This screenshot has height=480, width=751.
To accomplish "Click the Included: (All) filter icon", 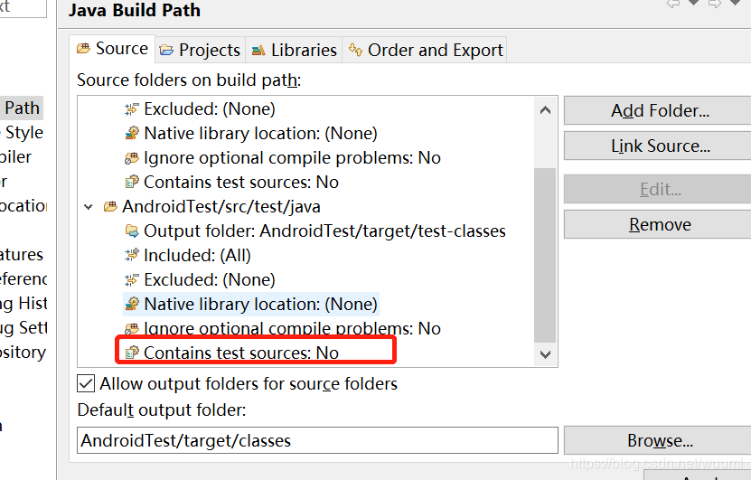I will (x=132, y=255).
